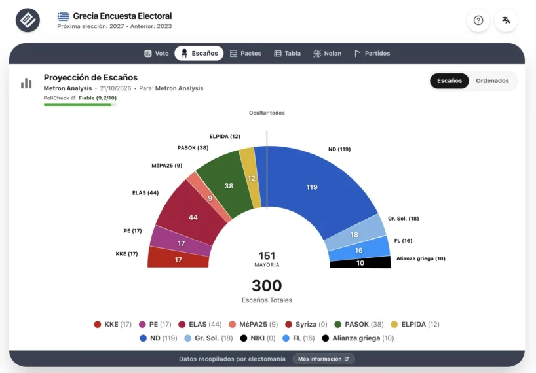
Task: Toggle Syriza (0) in the legend
Action: tap(306, 324)
